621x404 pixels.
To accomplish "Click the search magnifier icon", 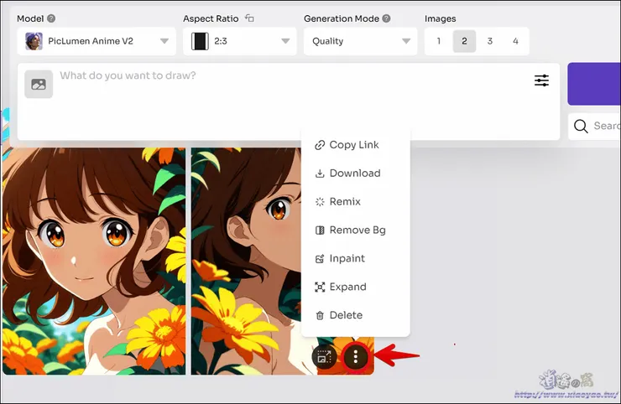I will click(x=581, y=127).
